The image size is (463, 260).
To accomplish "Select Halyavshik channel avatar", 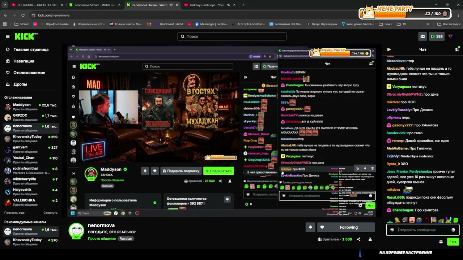I will click(8, 192).
